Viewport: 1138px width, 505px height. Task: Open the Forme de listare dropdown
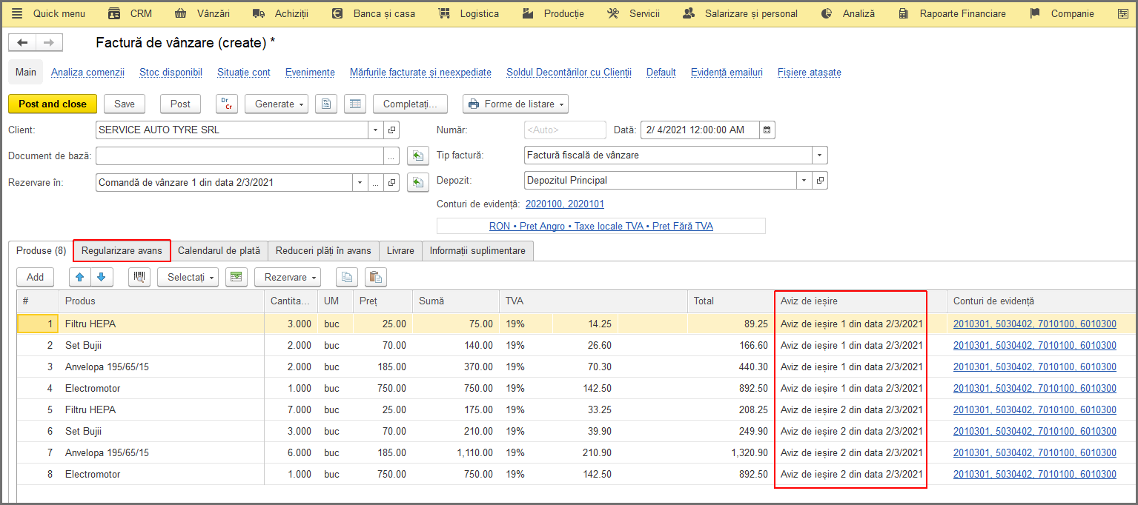point(515,104)
